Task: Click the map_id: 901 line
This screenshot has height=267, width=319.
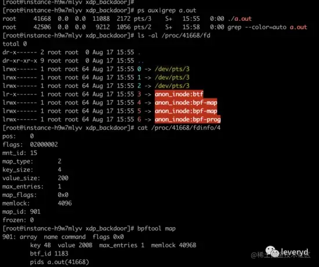Action: pos(21,212)
